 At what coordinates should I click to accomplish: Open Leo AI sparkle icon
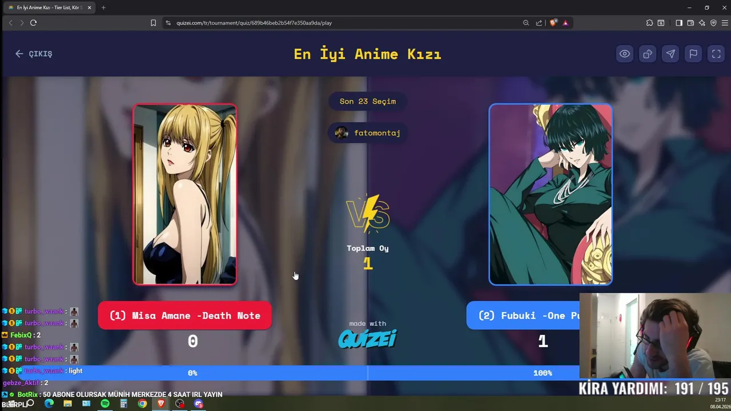702,23
